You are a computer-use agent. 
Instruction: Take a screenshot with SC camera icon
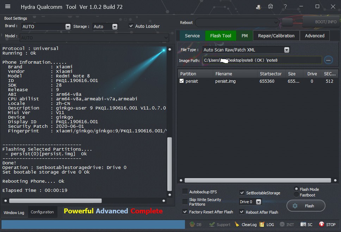pyautogui.click(x=303, y=224)
